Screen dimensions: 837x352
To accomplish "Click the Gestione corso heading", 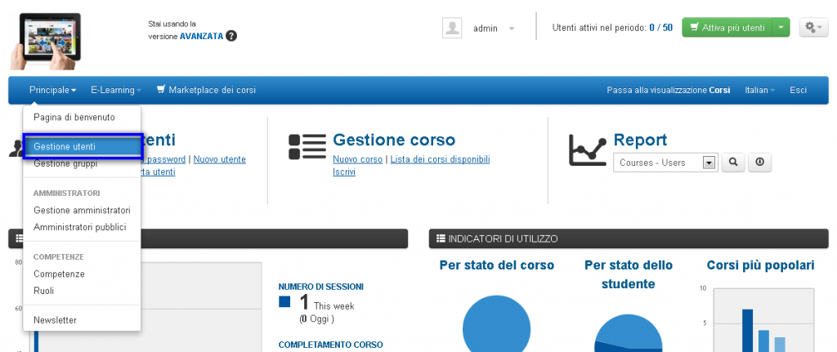I will (x=394, y=140).
